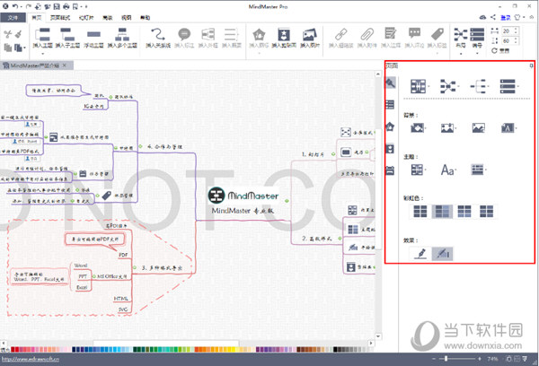Close the MindMaster document tab
Image resolution: width=539 pixels, height=366 pixels.
click(x=65, y=65)
